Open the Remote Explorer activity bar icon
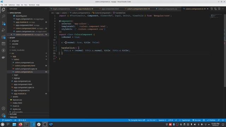 point(3,44)
